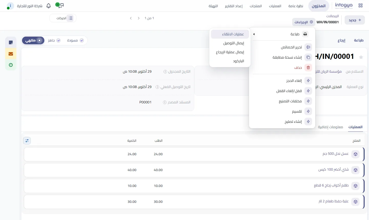Click the bolt icon for إلغاء الحجز
The width and height of the screenshot is (369, 220).
pos(308,81)
